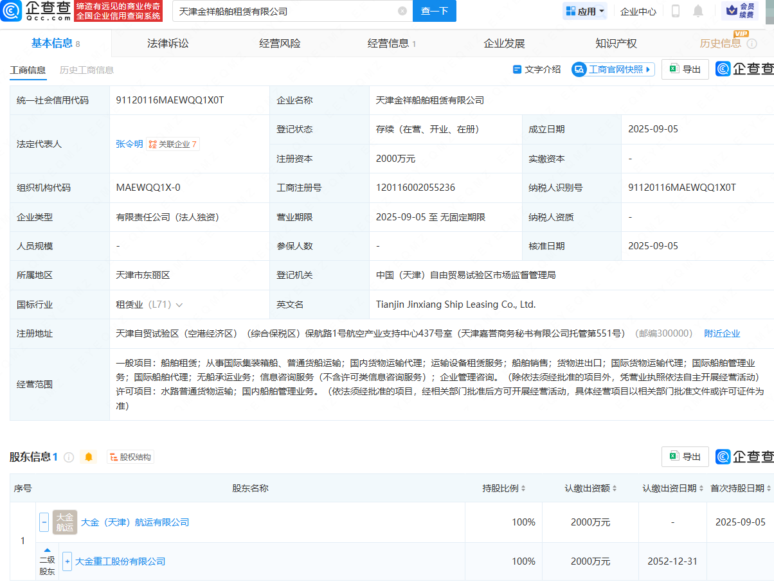Sort by 认缴出资额 column

point(591,488)
